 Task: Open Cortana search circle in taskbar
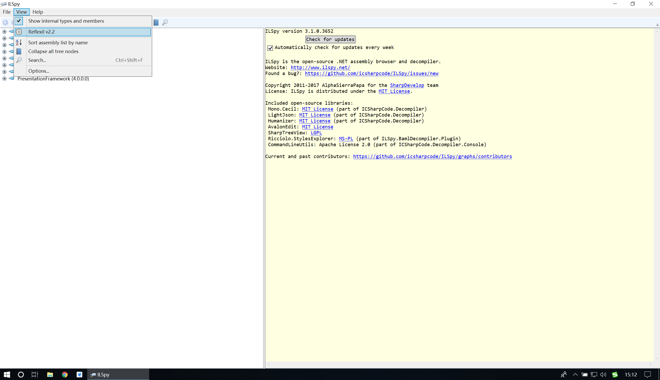21,375
